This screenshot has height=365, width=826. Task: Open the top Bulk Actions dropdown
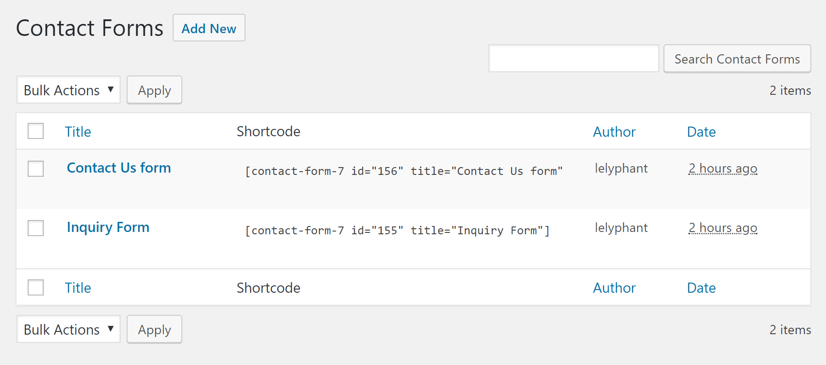click(x=68, y=90)
